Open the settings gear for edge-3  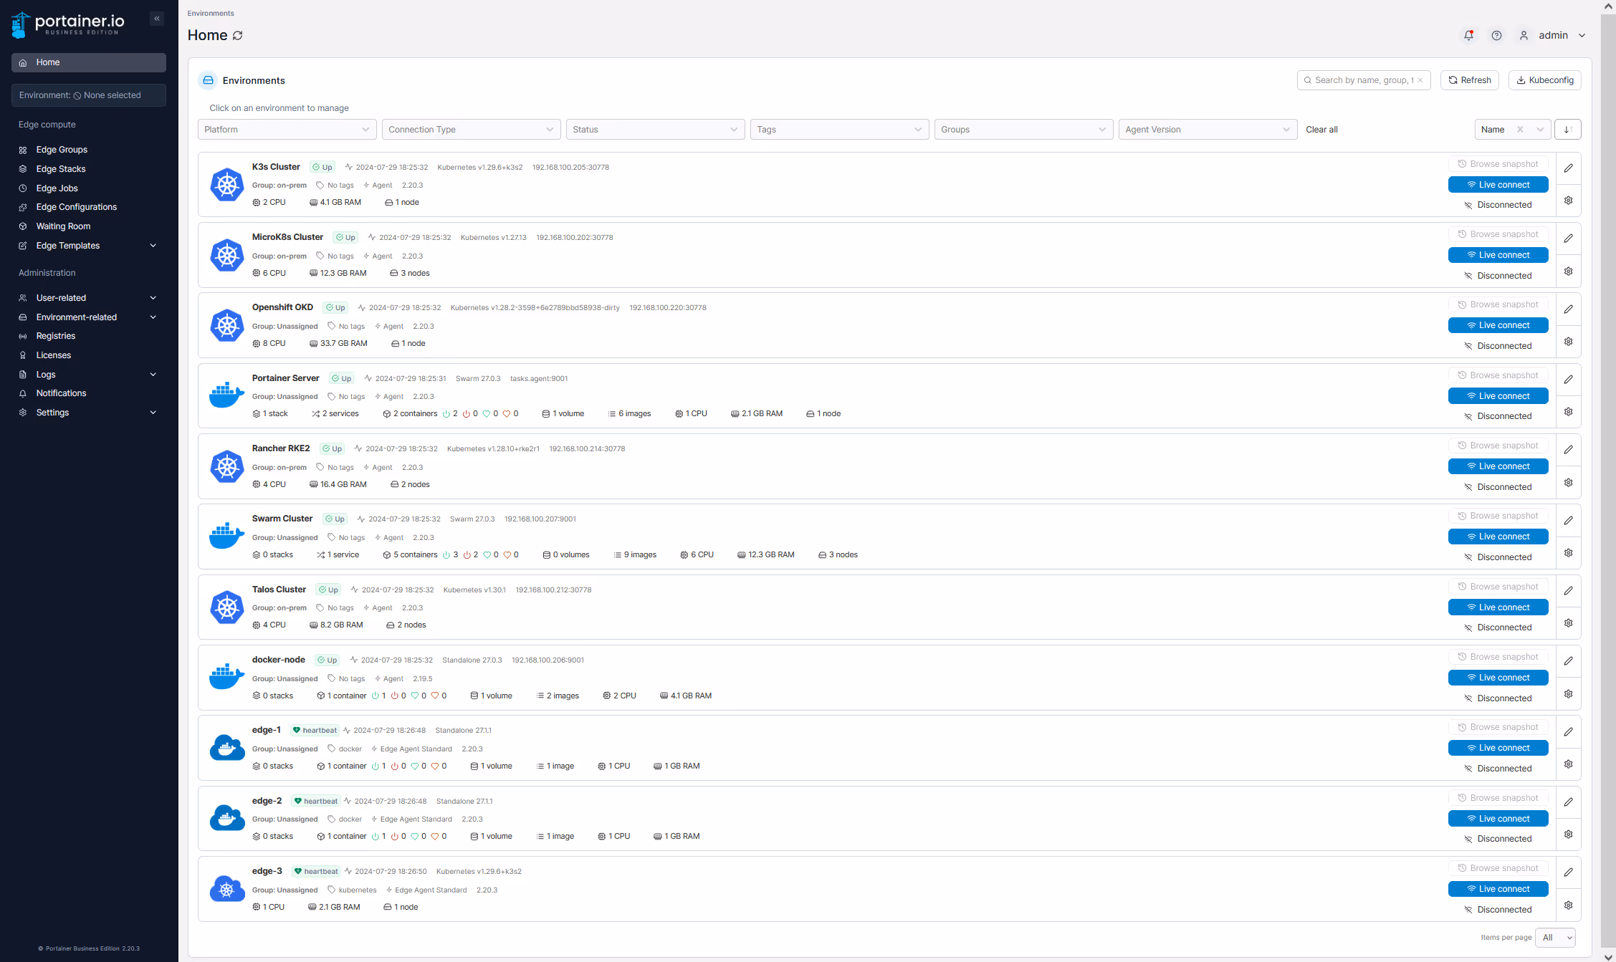click(1568, 905)
